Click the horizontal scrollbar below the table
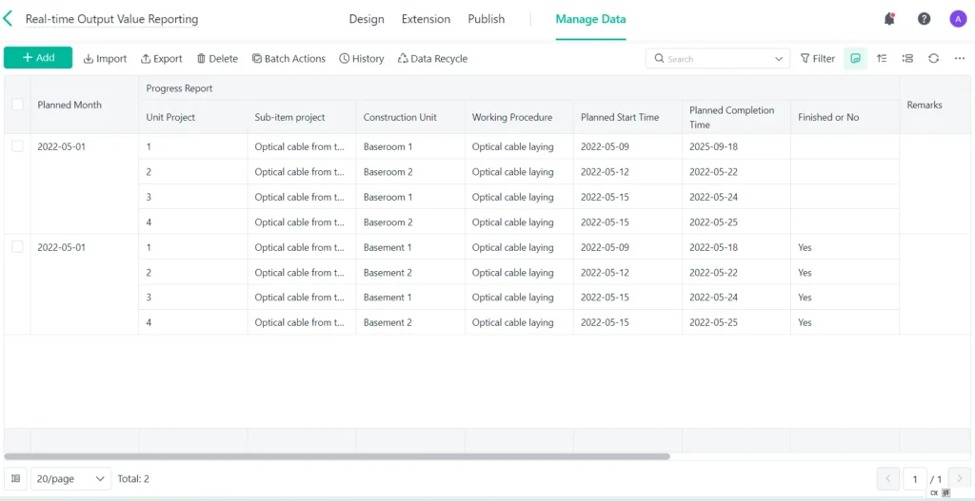The image size is (975, 501). [337, 456]
